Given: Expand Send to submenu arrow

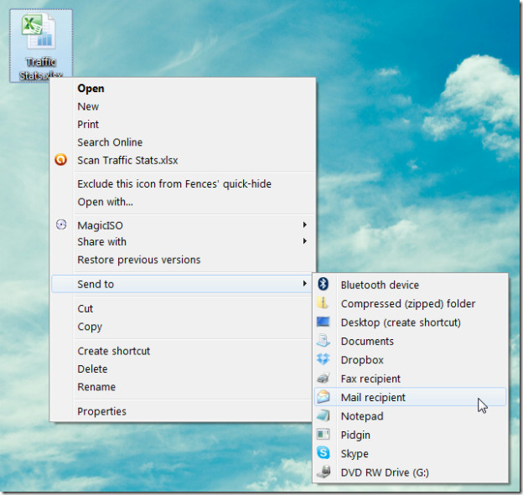Looking at the screenshot, I should coord(304,283).
